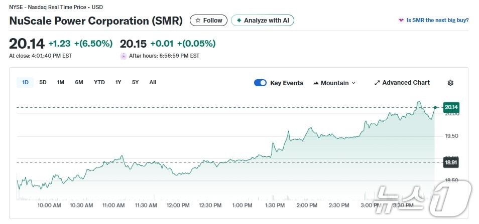
Task: Click the 18.91 previous close marker
Action: click(451, 162)
